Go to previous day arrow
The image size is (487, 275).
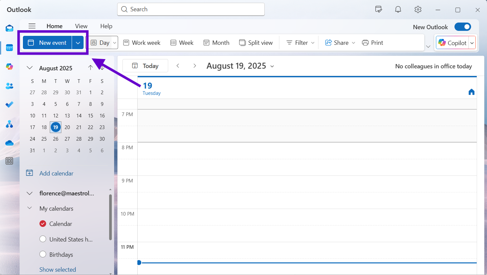click(178, 66)
